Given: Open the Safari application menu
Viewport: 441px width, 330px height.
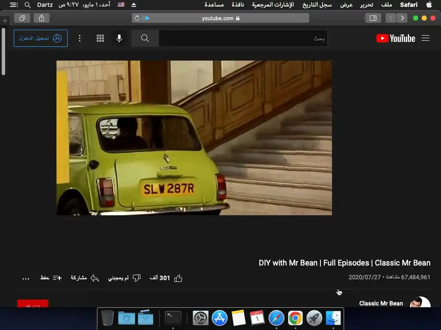Looking at the screenshot, I should (409, 4).
